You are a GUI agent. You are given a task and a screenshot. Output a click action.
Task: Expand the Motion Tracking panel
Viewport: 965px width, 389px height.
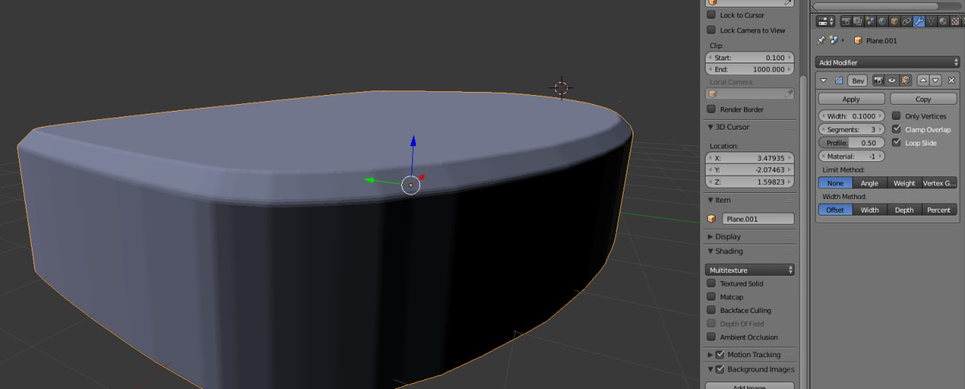tap(710, 354)
